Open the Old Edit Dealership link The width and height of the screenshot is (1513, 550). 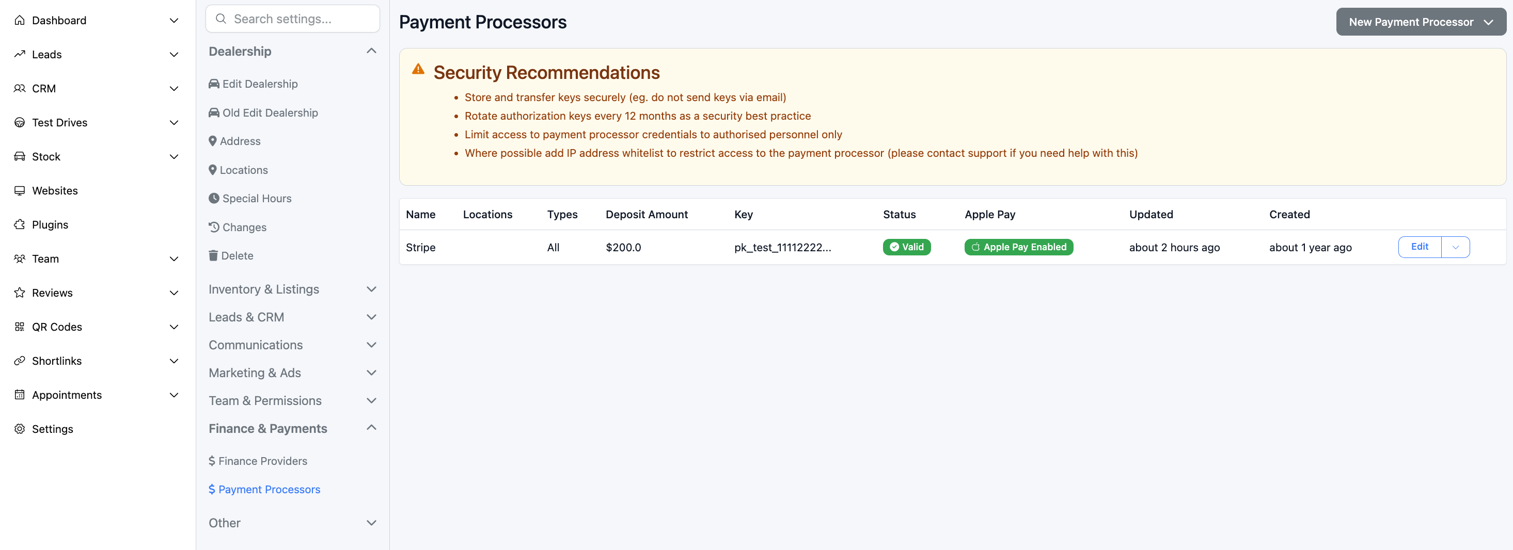[x=270, y=112]
